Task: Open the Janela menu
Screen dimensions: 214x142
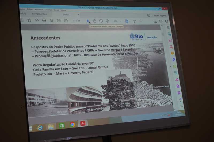Action: tap(56, 10)
